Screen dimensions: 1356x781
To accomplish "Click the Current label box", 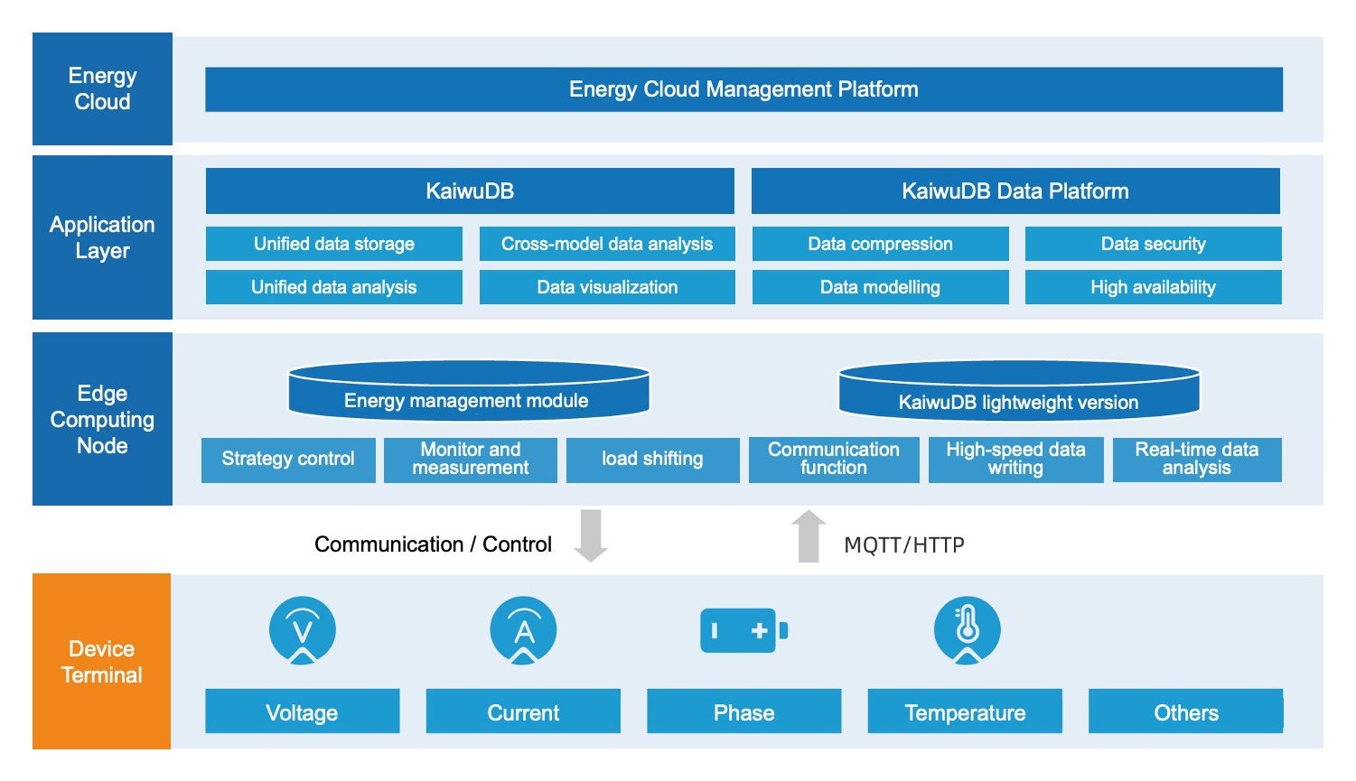I will pos(523,711).
